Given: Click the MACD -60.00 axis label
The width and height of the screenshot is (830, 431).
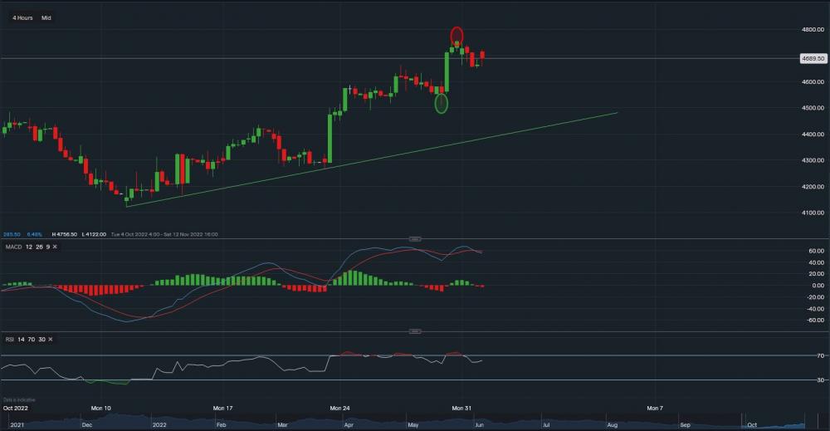Looking at the screenshot, I should tap(815, 321).
